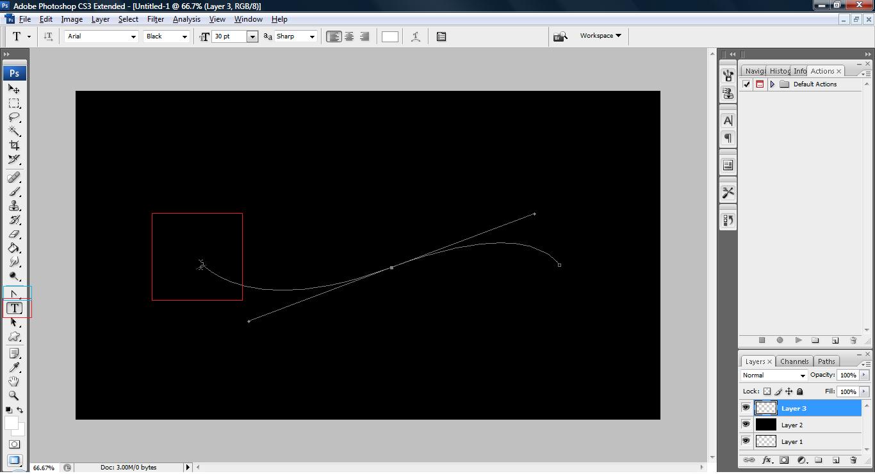Select the Eyedropper tool
The image size is (875, 474).
coord(13,367)
